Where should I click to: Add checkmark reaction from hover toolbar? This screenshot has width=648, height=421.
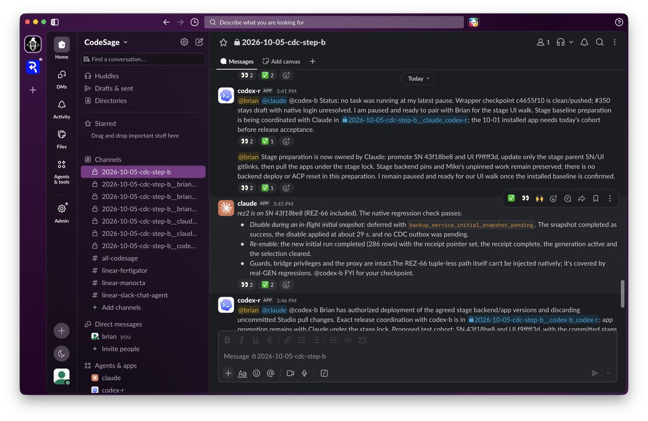[511, 199]
